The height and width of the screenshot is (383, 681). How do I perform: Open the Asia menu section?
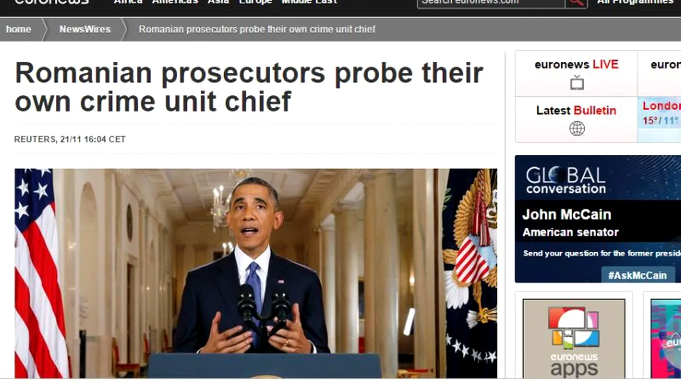219,2
